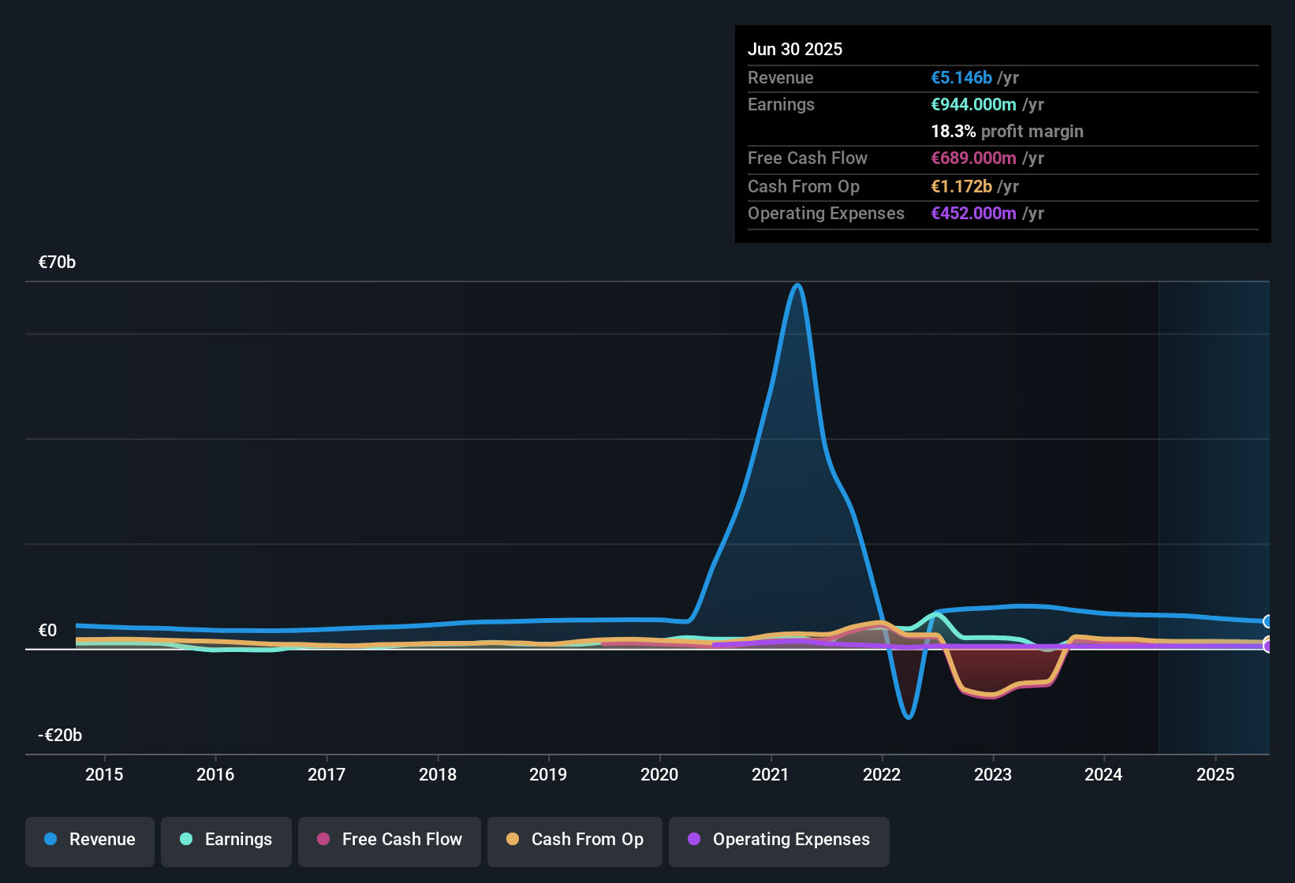Click the purple Operating Expenses legend dot
1295x883 pixels.
(x=694, y=840)
